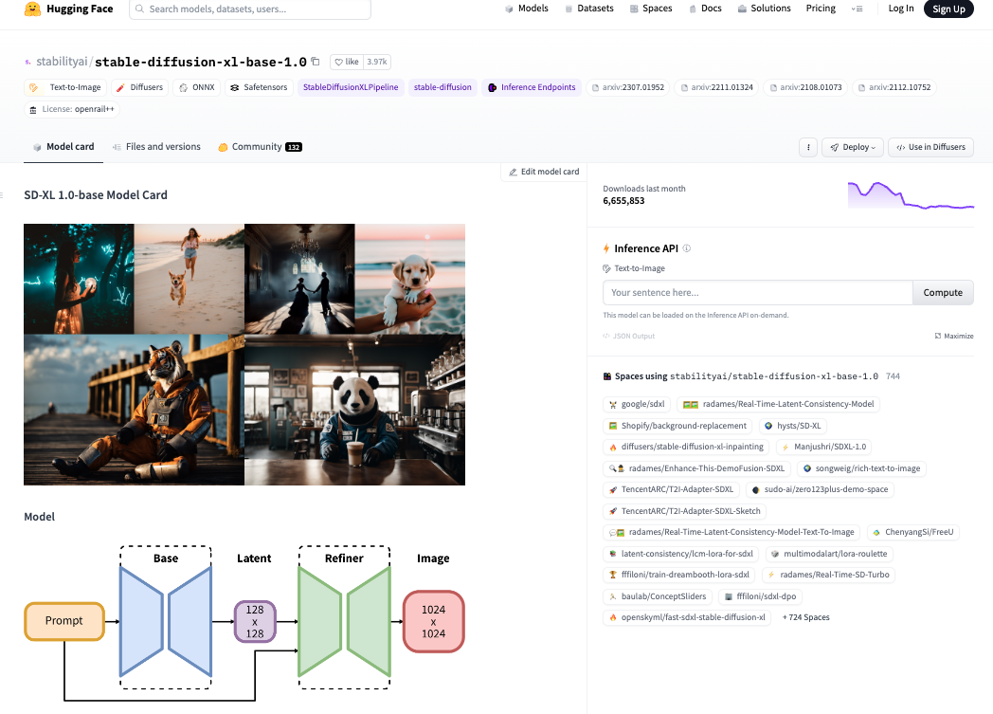Image resolution: width=993 pixels, height=714 pixels.
Task: Open Docs in navigation bar
Action: (705, 9)
